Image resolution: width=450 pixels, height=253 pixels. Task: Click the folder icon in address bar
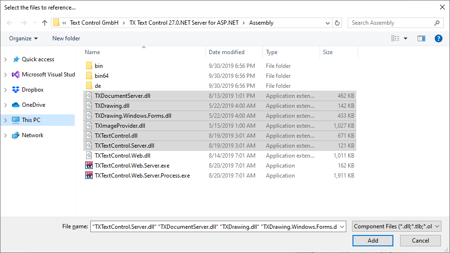click(56, 23)
